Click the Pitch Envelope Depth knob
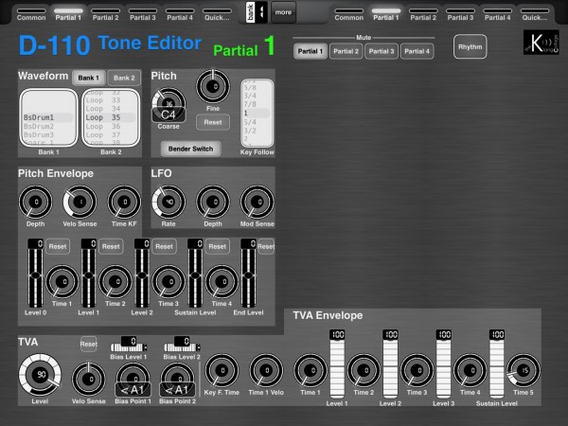Screen dimensions: 568x426 [x=35, y=203]
